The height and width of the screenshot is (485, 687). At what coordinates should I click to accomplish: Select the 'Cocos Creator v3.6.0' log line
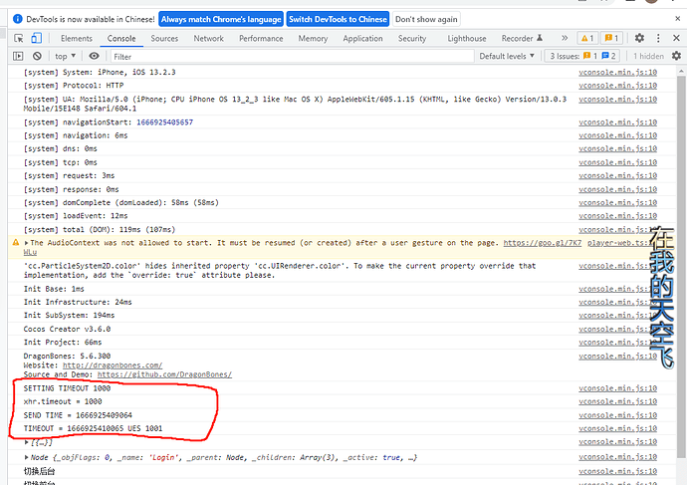coord(67,329)
